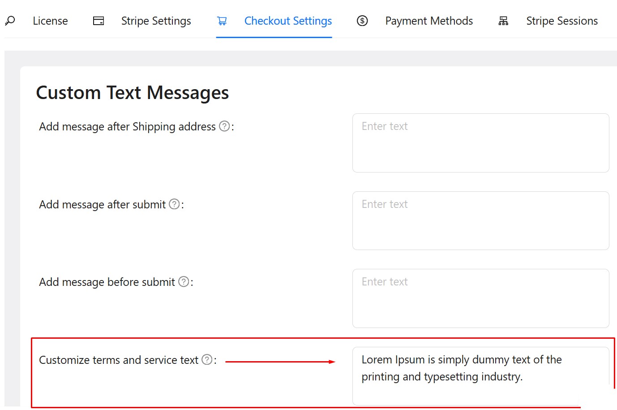This screenshot has height=410, width=617.
Task: Click into the 'after submit' message text area
Action: click(x=480, y=220)
